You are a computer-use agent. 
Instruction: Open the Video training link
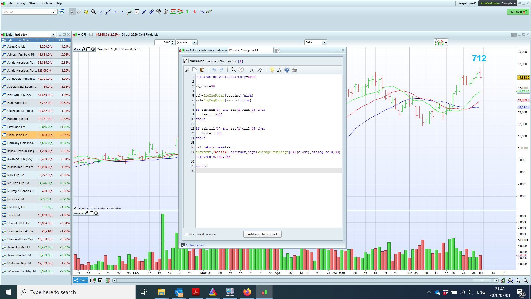[195, 245]
